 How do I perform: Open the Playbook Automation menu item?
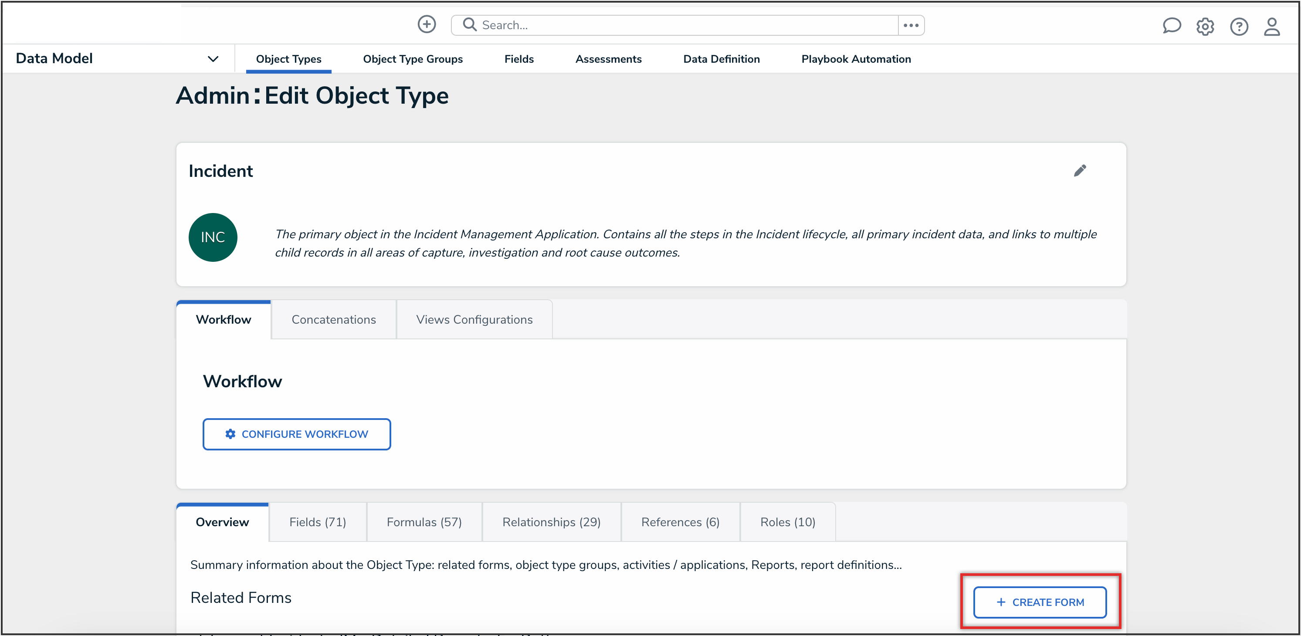856,59
